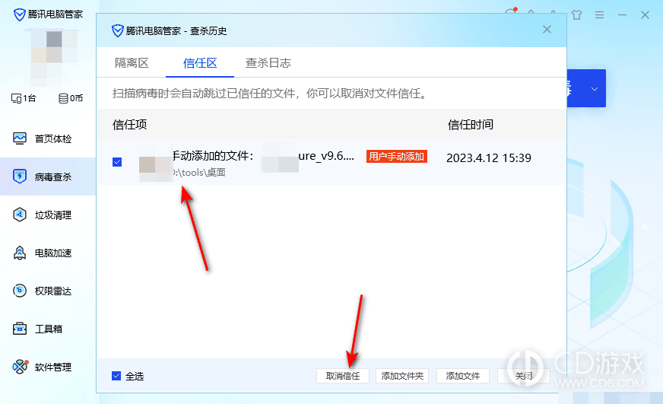
Task: Switch to the 信任区 tab
Action: coord(200,63)
